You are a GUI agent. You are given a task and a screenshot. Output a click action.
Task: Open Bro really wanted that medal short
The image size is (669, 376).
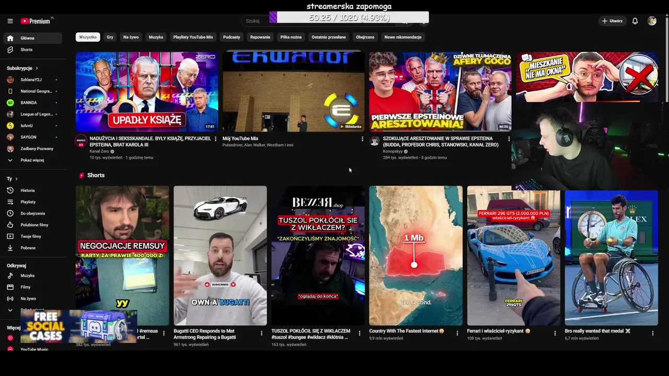[612, 255]
